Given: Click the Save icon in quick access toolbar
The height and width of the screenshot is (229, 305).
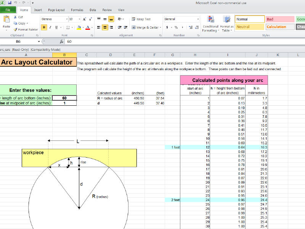Looking at the screenshot, I should click(x=9, y=3).
